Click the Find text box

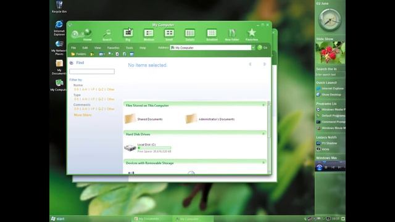coord(92,72)
